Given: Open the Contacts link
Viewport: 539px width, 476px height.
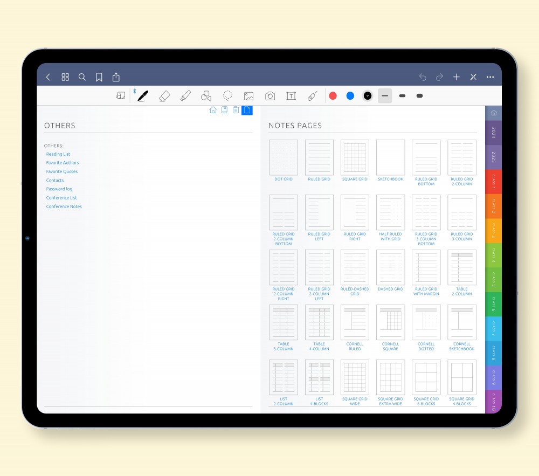Looking at the screenshot, I should pos(54,180).
